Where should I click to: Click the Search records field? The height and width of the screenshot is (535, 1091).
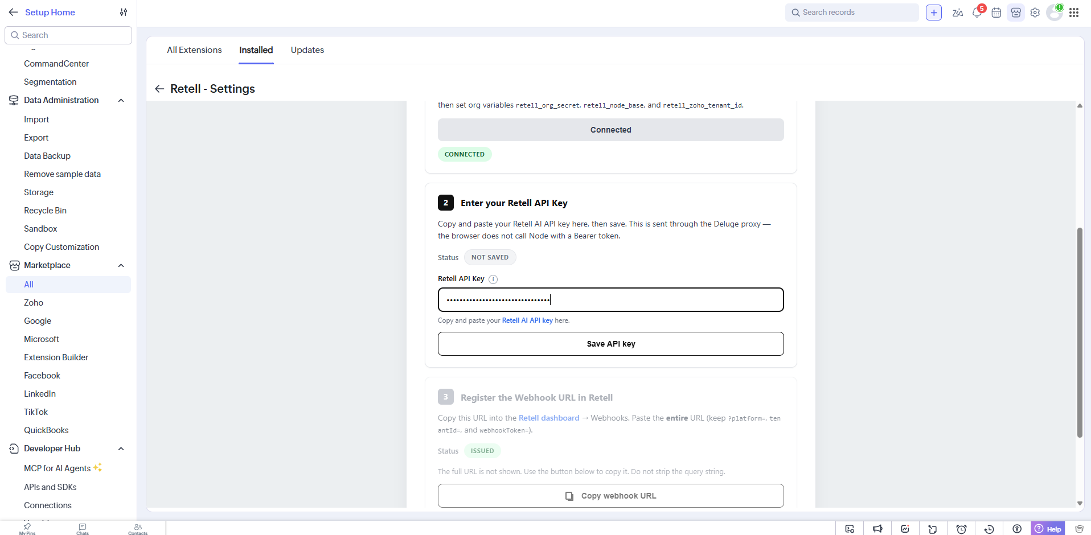[x=852, y=13]
